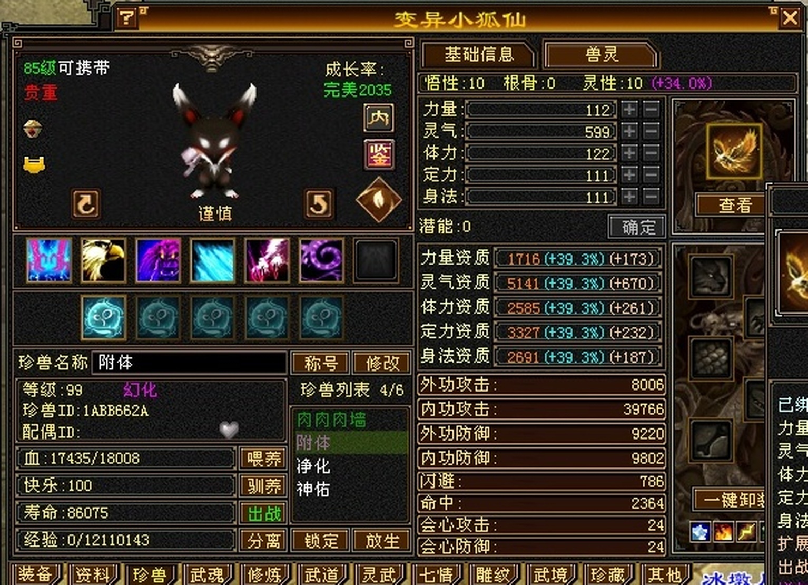
Task: Click the first glowing teal rune slot
Action: click(x=104, y=318)
